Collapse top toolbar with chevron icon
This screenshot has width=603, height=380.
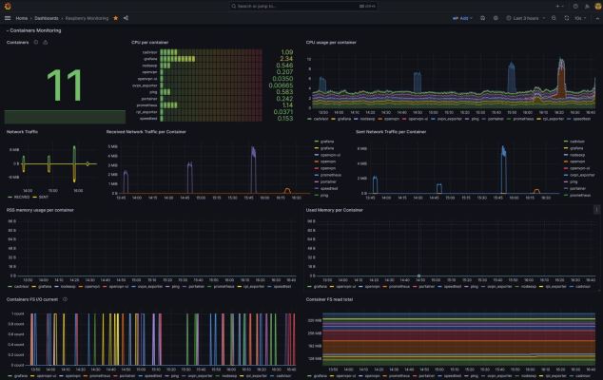[596, 18]
